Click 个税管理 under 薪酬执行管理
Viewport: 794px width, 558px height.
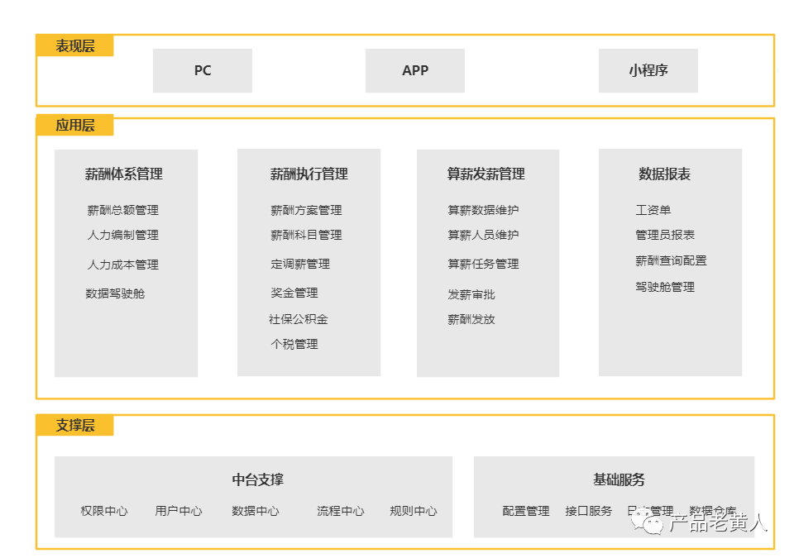point(294,344)
